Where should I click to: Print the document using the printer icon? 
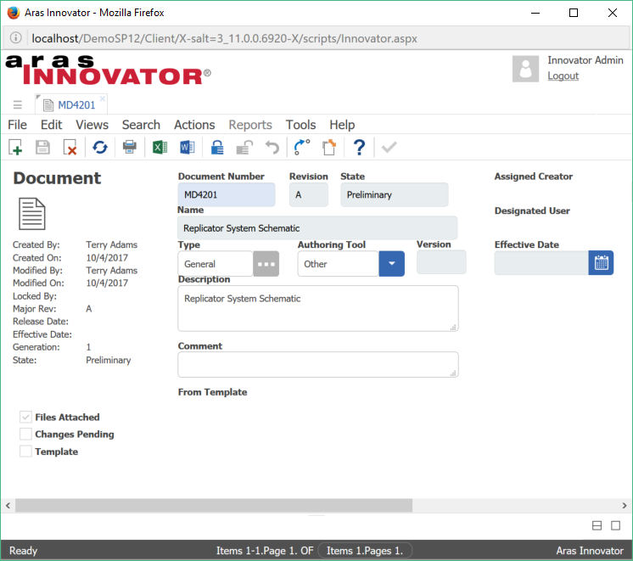(x=130, y=147)
